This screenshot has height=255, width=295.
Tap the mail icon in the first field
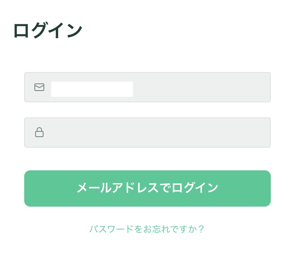coord(39,87)
